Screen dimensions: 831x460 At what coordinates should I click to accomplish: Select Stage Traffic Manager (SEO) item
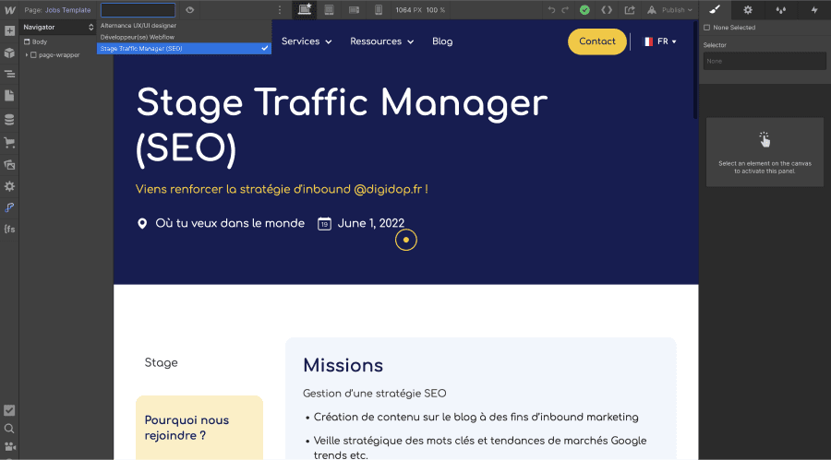[x=184, y=48]
